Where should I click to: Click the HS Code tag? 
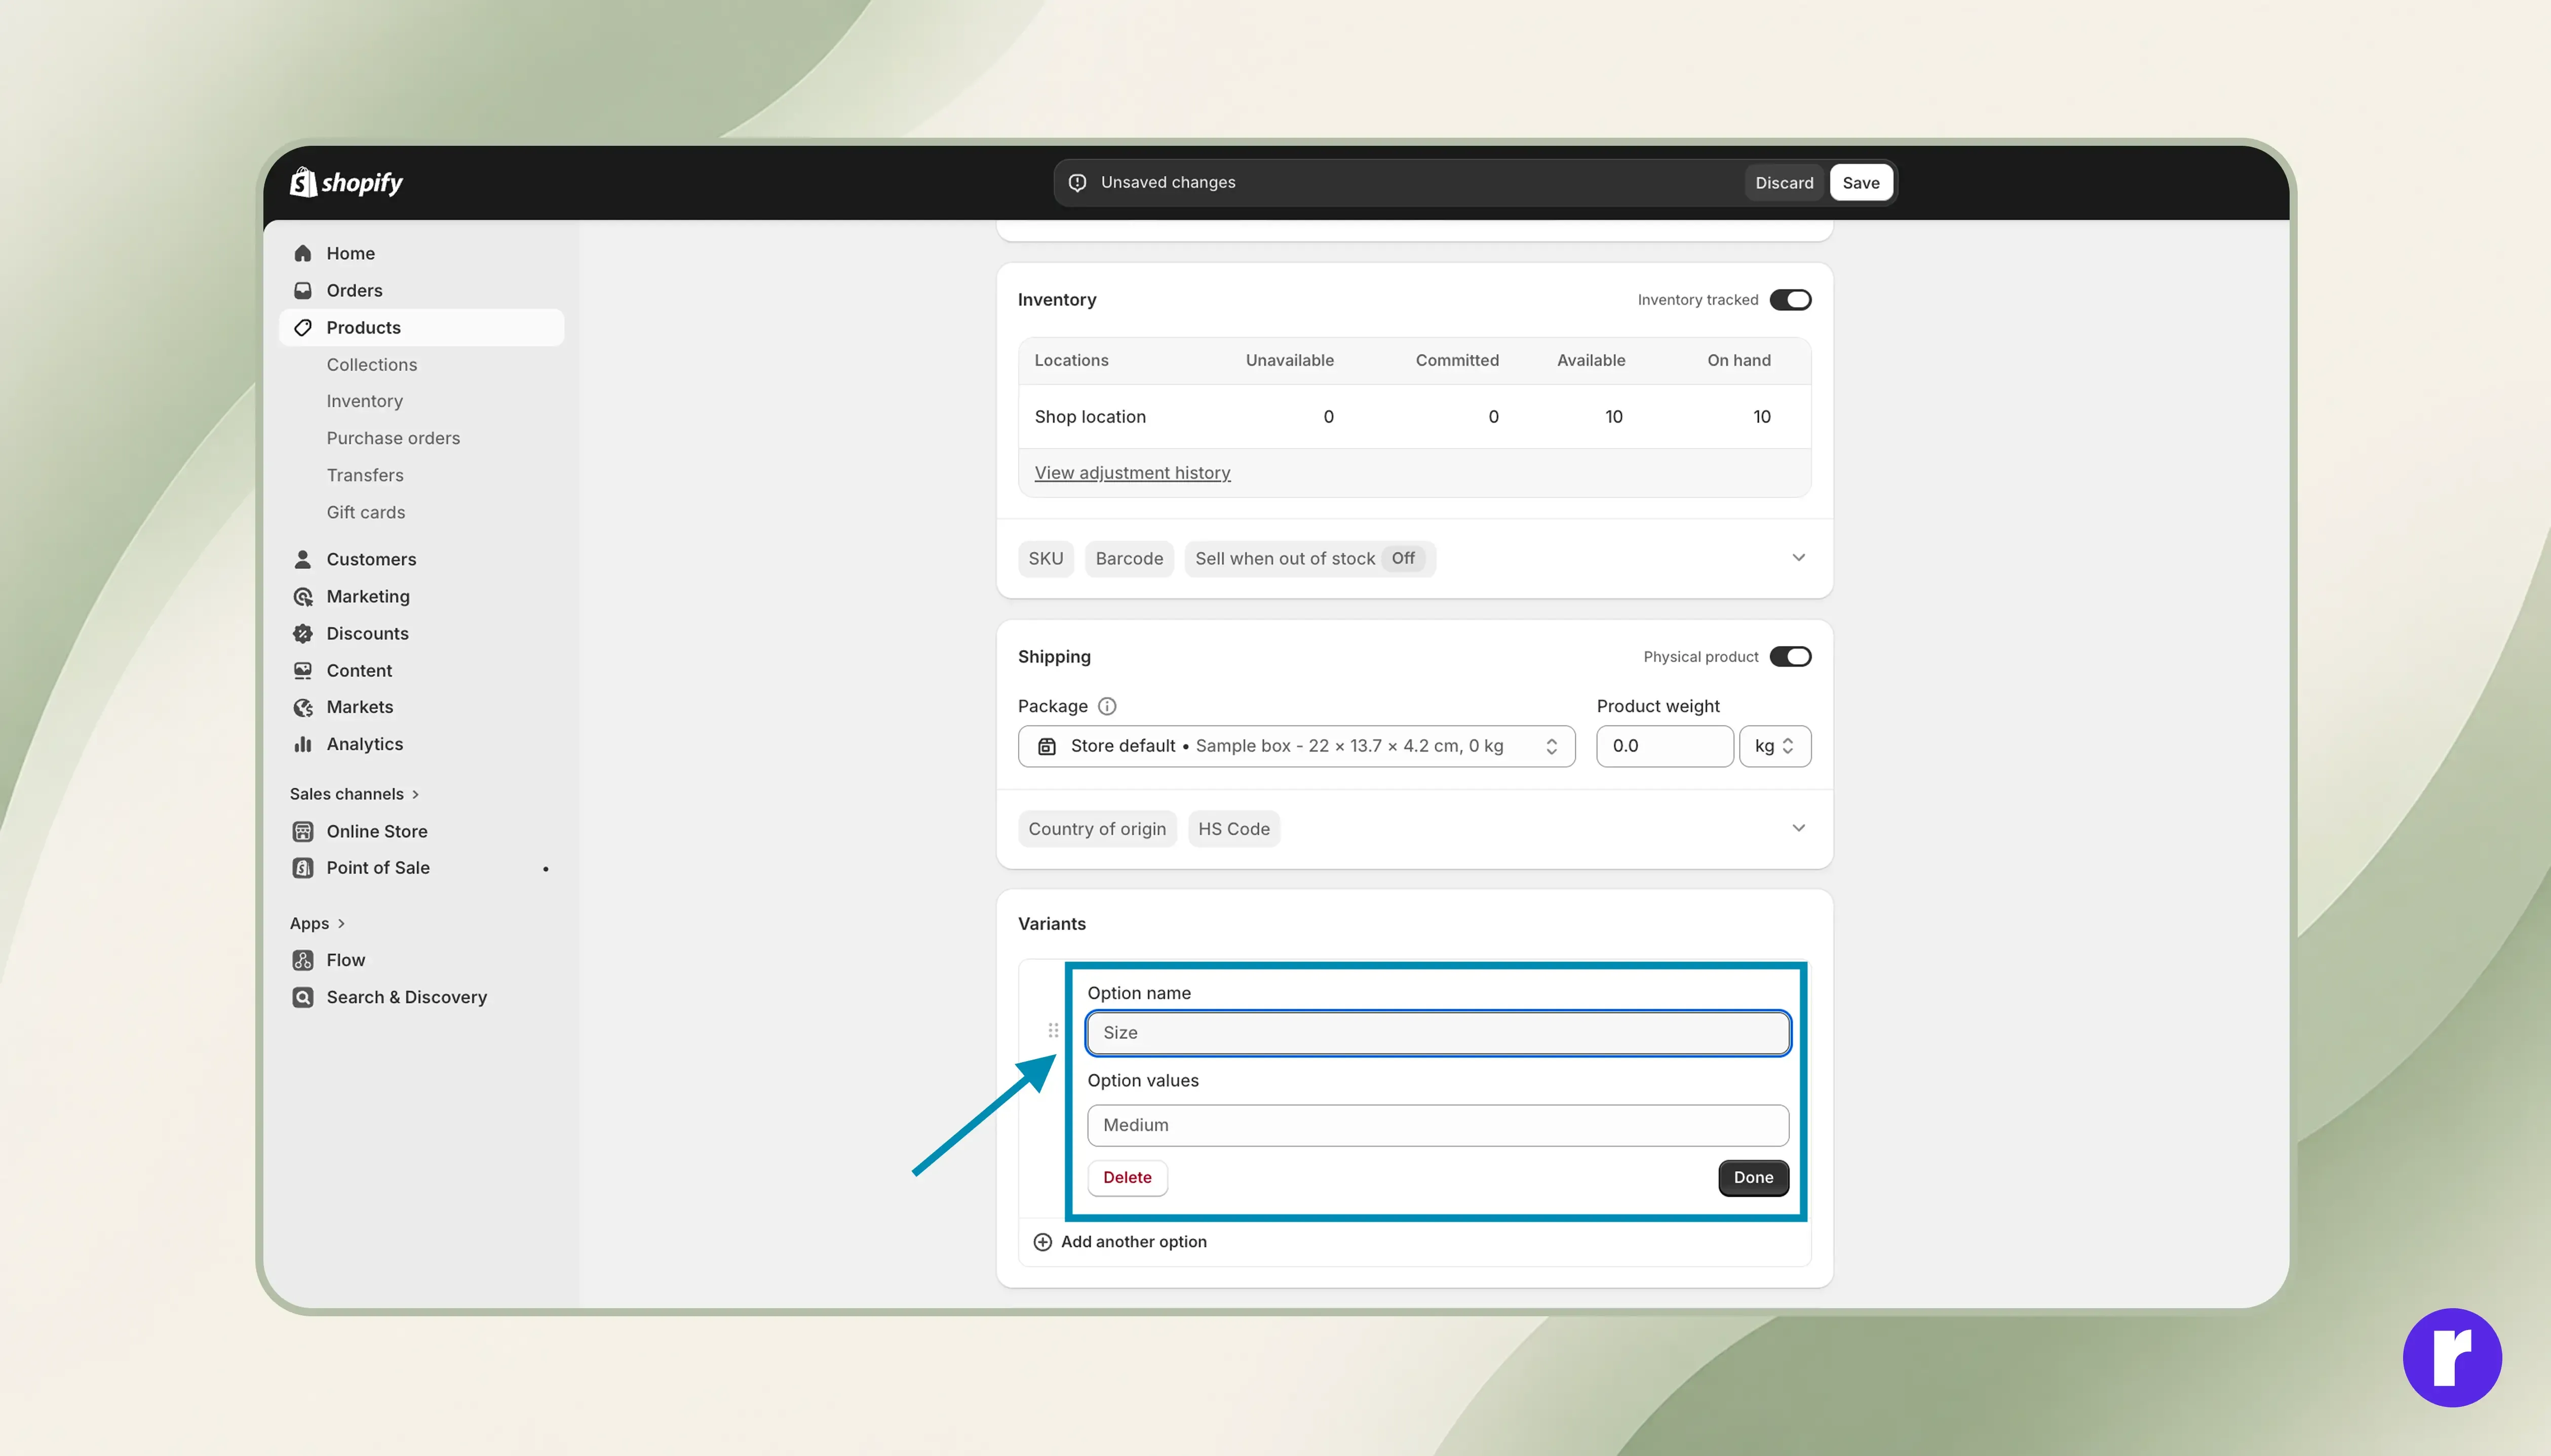coord(1233,829)
